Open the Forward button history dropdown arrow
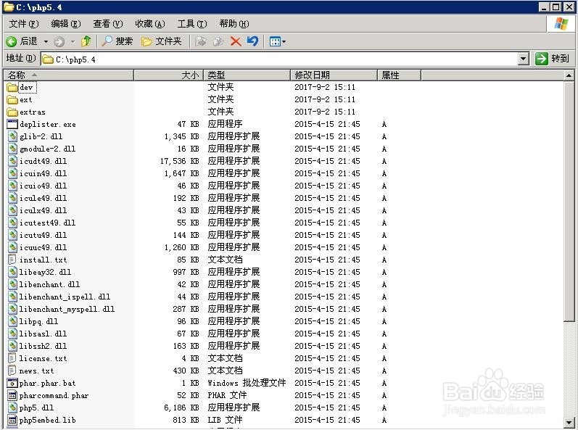Screen dimensions: 578x430 coord(73,41)
